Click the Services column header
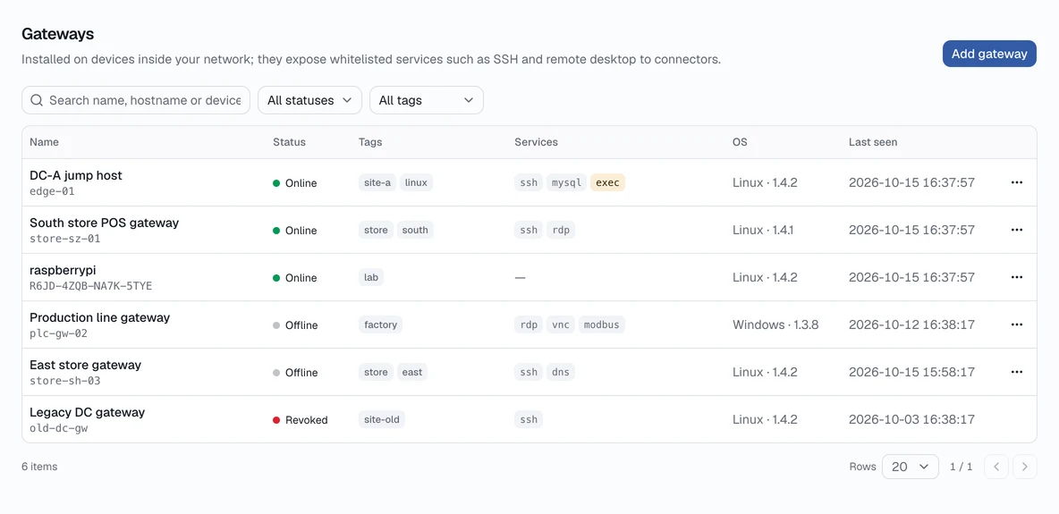Viewport: 1059px width, 514px height. pyautogui.click(x=537, y=142)
